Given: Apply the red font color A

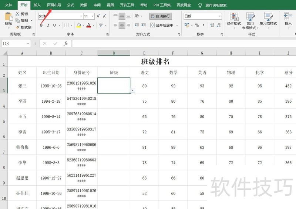Looking at the screenshot, I should 89,25.
